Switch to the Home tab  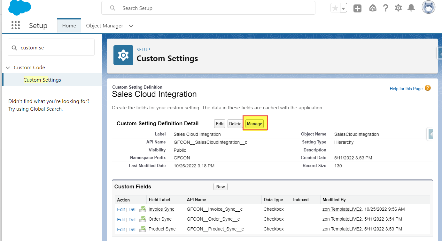[x=69, y=26]
